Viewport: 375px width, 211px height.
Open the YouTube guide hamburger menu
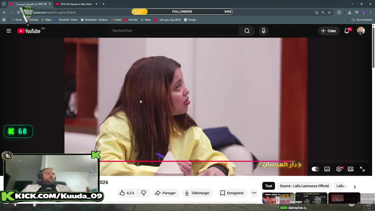[x=9, y=31]
